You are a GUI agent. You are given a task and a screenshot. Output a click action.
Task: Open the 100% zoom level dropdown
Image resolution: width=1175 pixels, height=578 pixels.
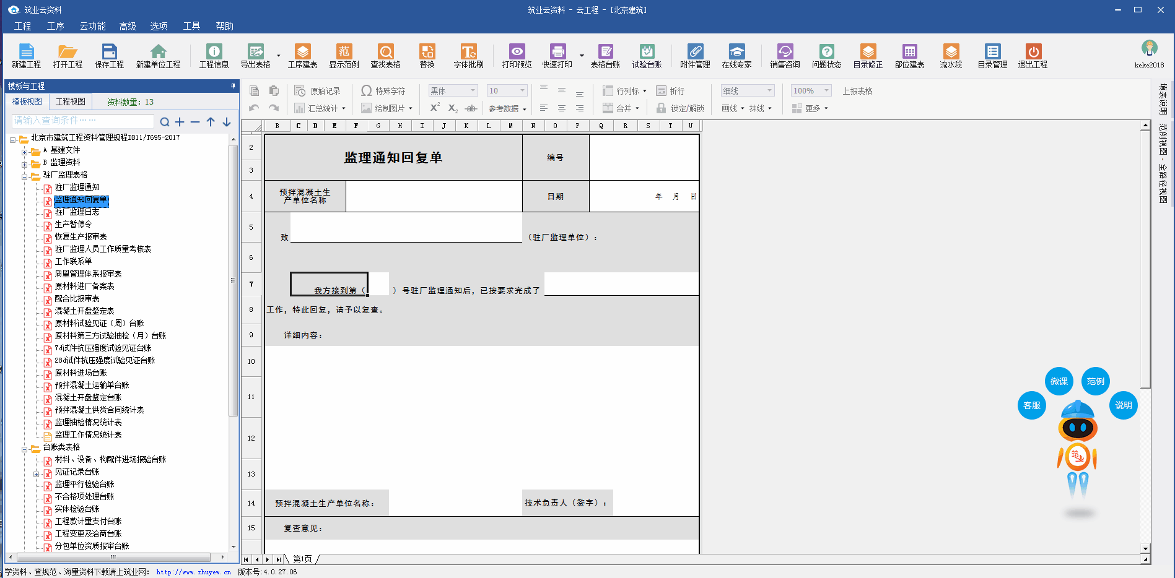826,91
